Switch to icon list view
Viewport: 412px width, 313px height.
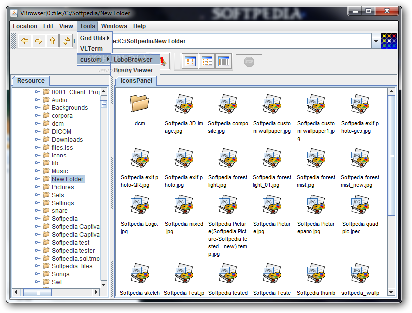207,62
